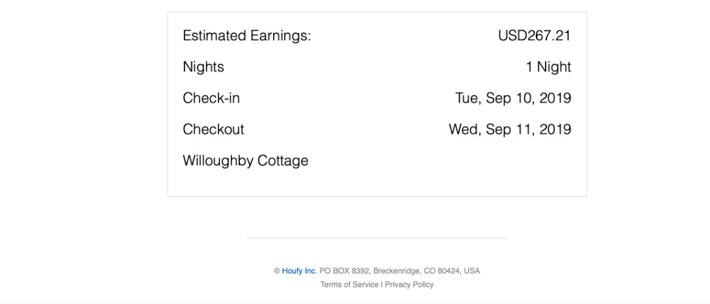
Task: Click the horizontal divider above the footer
Action: tap(376, 238)
